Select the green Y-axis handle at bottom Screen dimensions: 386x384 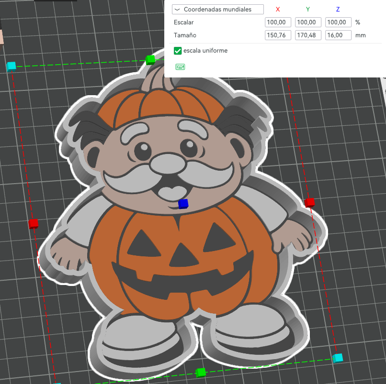pos(201,373)
